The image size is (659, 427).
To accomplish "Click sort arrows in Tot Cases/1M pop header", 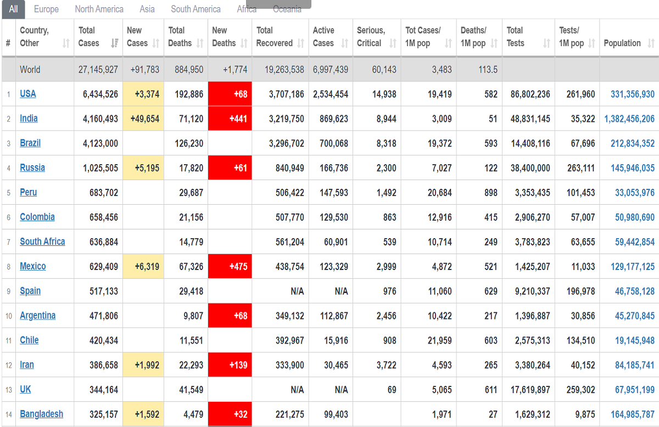I will click(x=448, y=43).
